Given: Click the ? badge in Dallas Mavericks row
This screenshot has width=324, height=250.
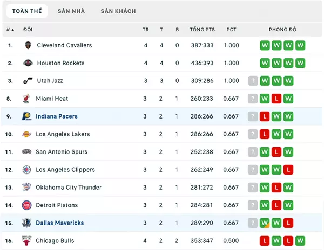Looking at the screenshot, I should tap(253, 223).
